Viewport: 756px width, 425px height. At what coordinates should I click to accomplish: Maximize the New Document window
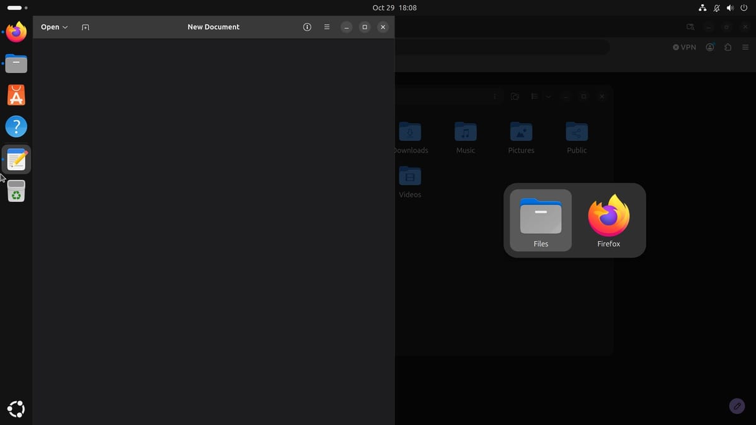point(365,27)
